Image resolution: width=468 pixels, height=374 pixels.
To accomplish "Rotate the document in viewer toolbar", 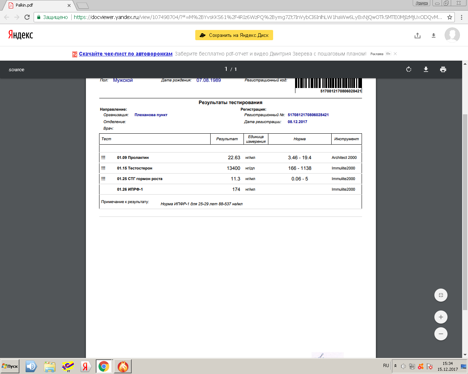I will click(409, 69).
